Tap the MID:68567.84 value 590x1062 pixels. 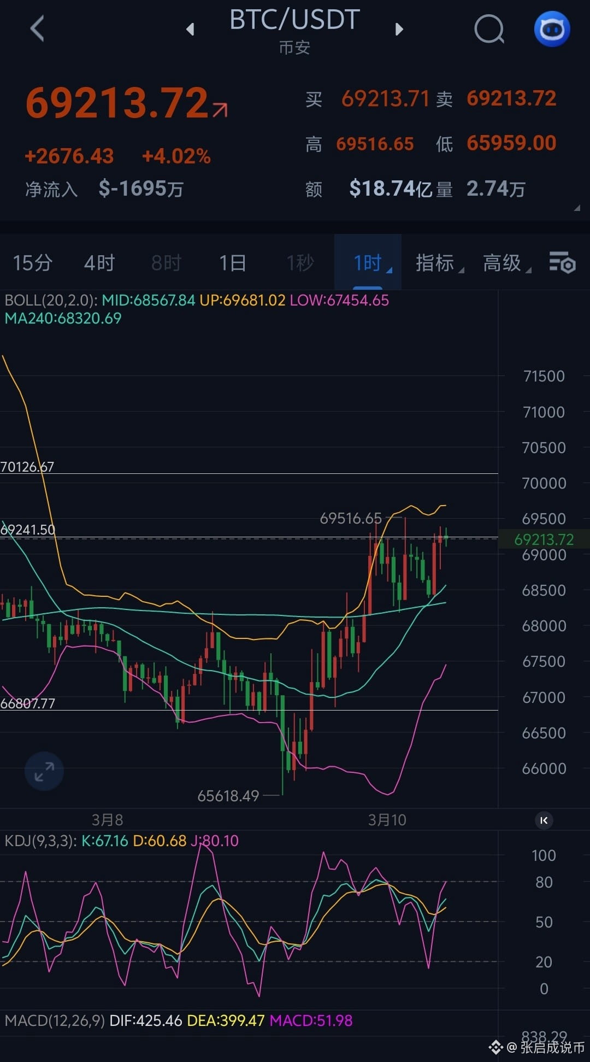coord(149,300)
